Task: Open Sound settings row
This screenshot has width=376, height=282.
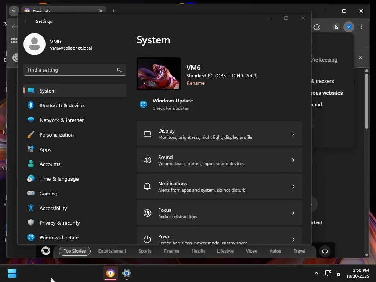Action: [220, 160]
